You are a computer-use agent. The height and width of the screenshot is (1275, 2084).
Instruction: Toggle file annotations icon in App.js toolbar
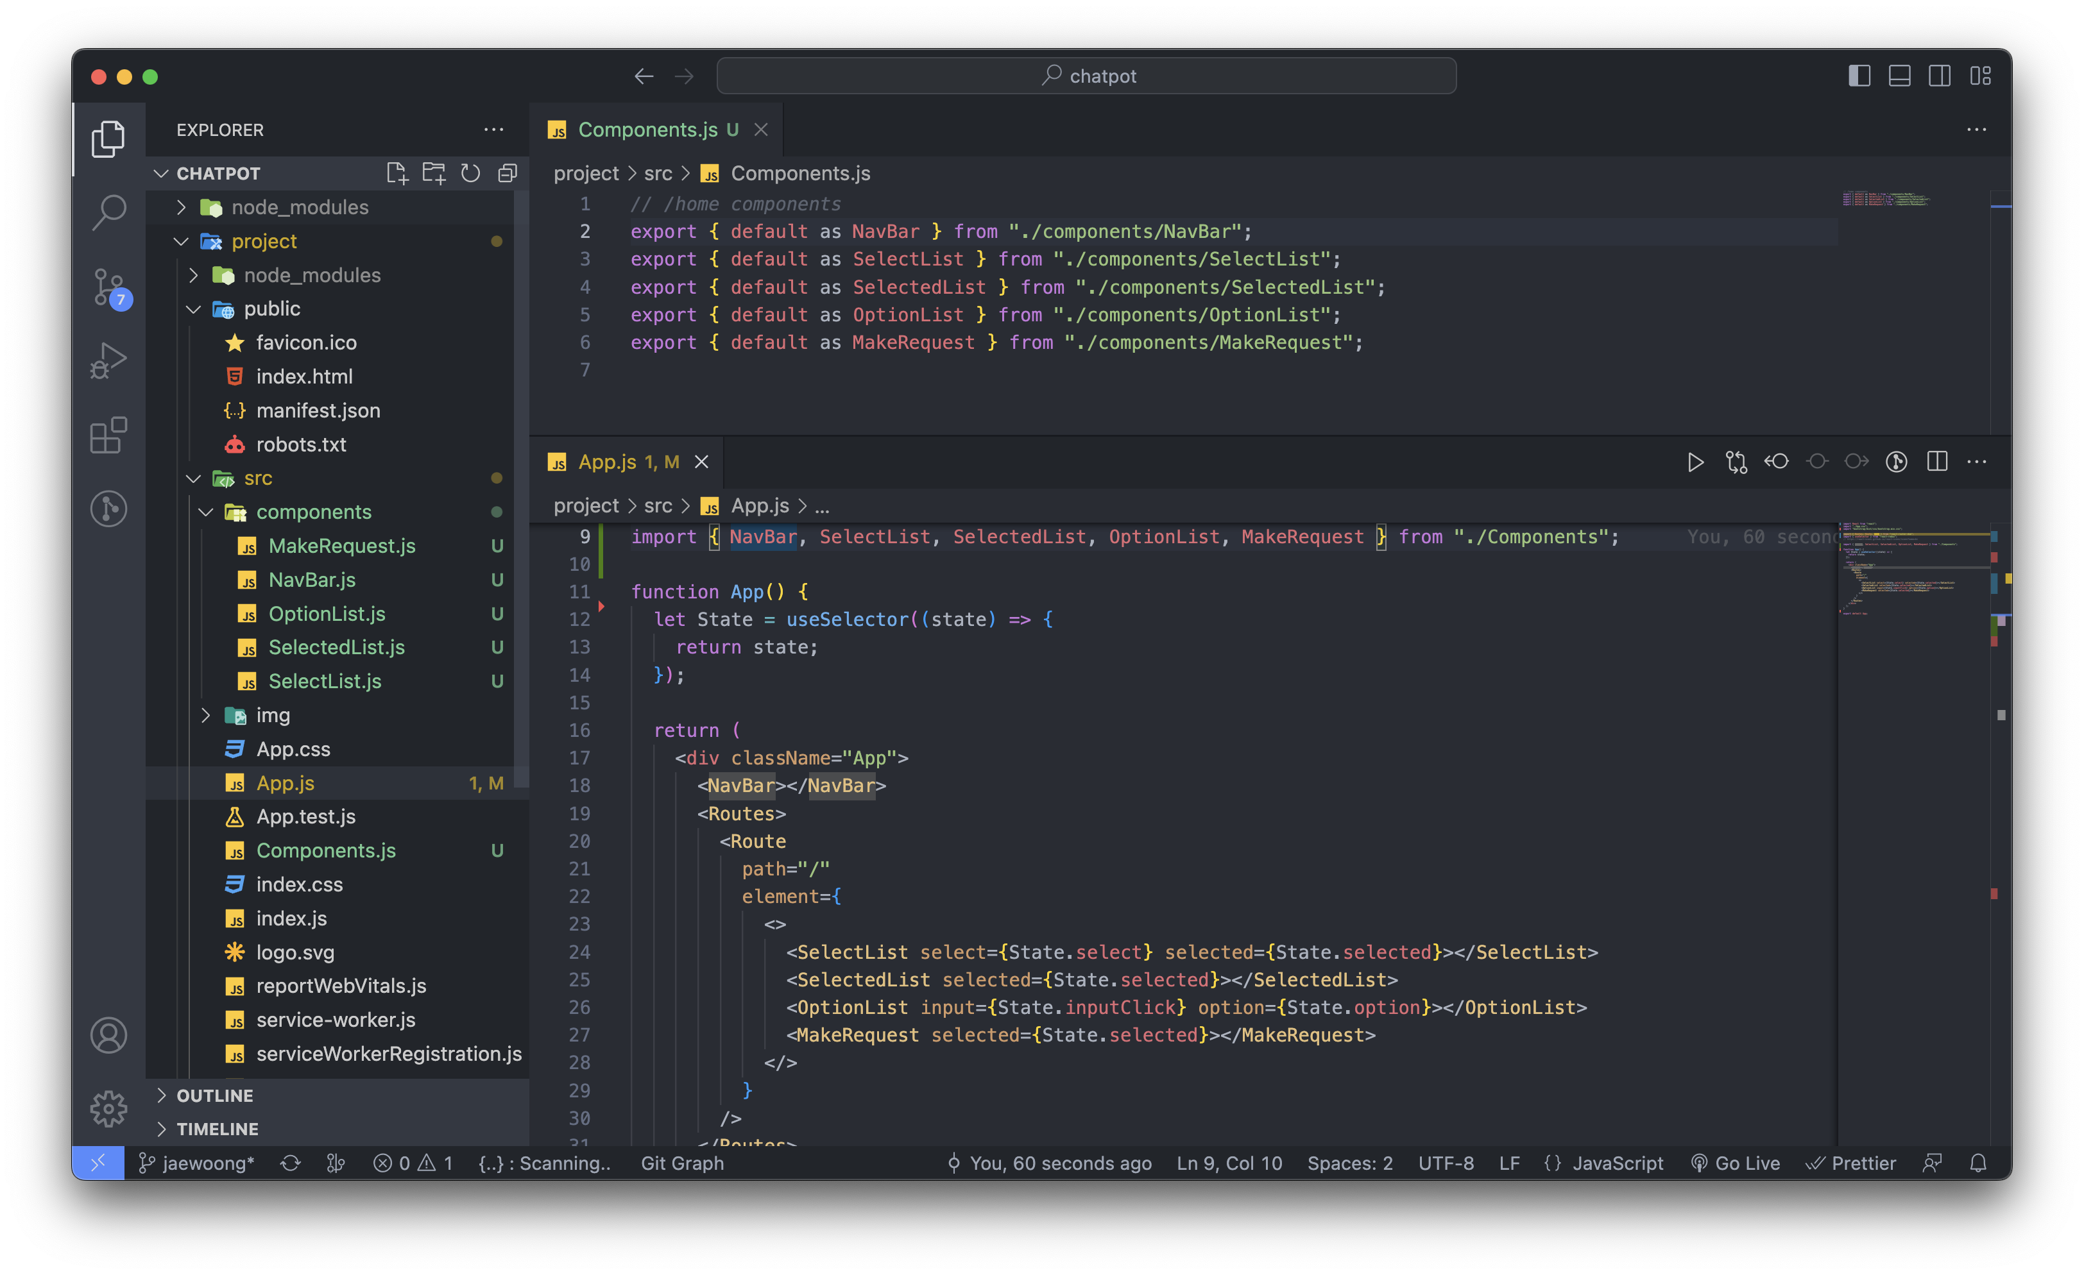(1896, 462)
